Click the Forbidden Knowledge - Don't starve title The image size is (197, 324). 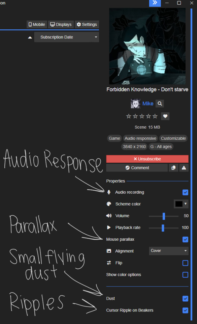pos(147,89)
